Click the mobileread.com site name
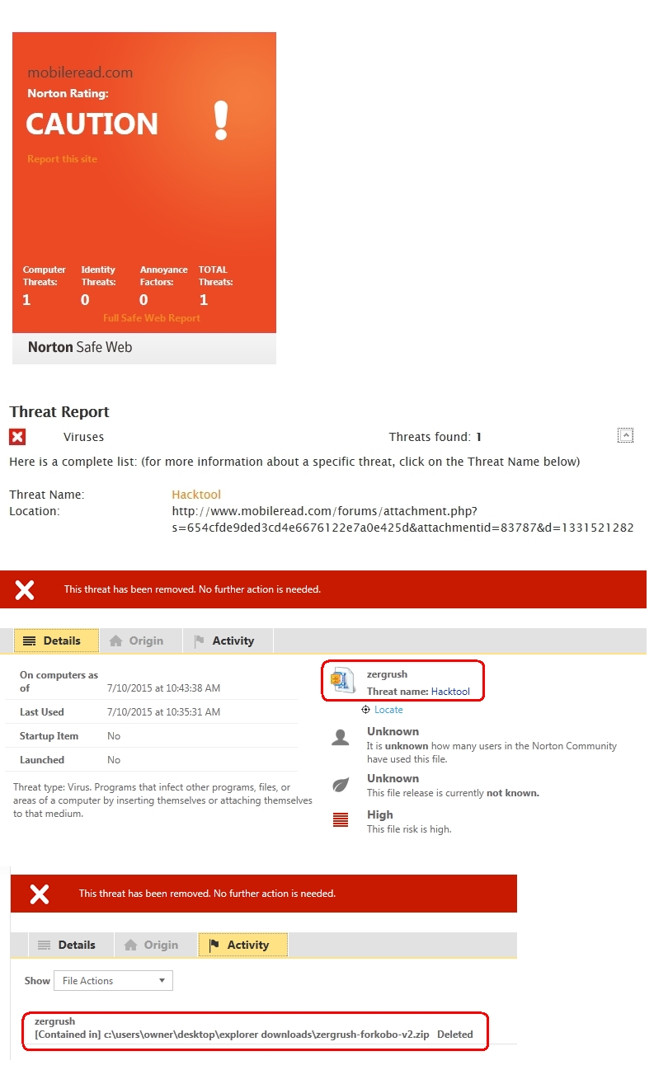 (80, 73)
